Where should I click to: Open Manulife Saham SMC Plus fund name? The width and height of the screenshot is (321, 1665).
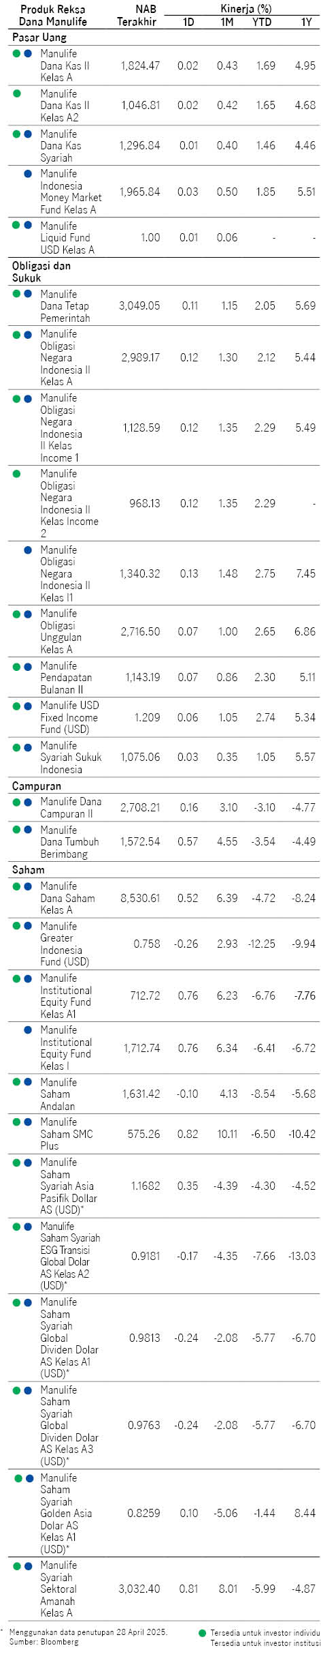coord(67,1134)
